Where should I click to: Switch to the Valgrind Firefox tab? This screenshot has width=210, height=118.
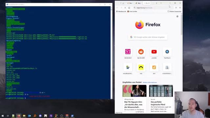click(138, 3)
